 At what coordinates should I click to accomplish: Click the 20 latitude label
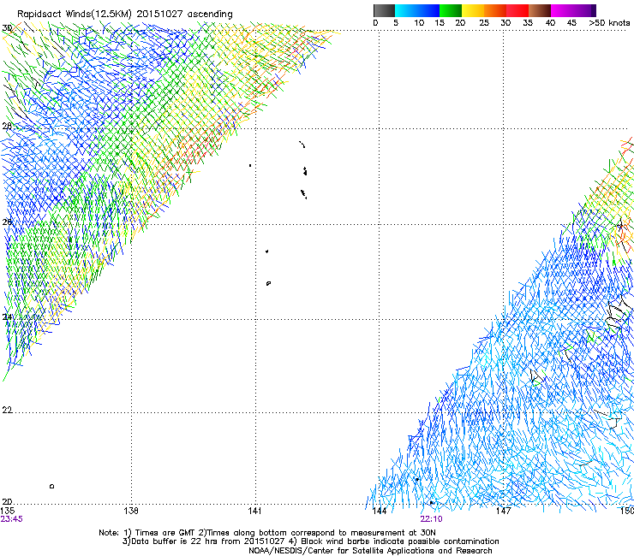coord(7,502)
